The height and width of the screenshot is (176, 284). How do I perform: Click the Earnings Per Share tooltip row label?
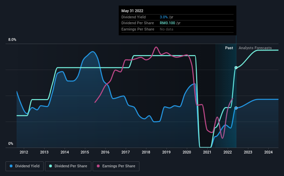[x=138, y=29]
